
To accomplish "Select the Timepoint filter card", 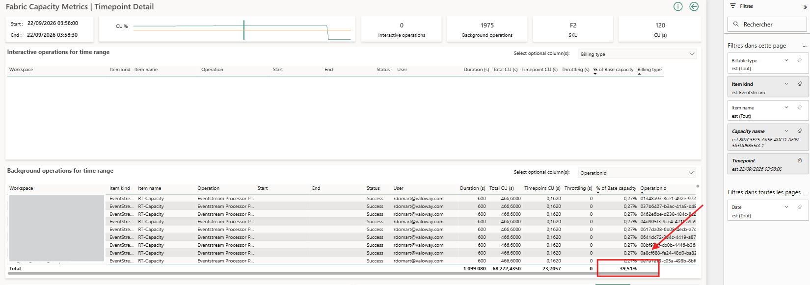I will pyautogui.click(x=768, y=164).
